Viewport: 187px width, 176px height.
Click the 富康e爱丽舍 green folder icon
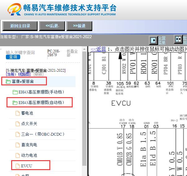[8, 82]
